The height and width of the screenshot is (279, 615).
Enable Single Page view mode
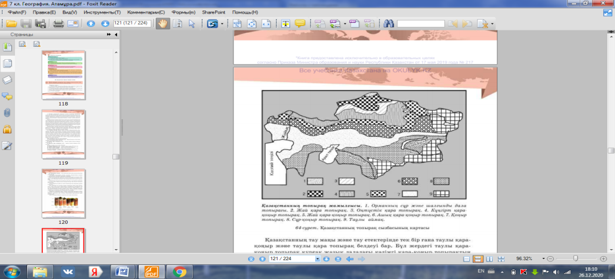[x=467, y=258]
